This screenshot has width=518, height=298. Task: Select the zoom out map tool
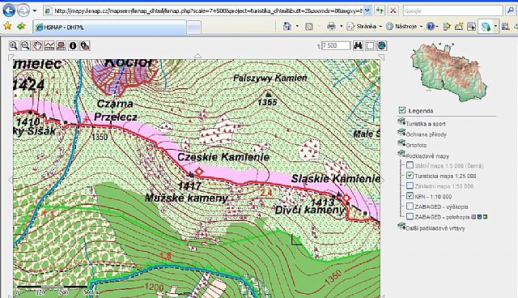coord(25,45)
